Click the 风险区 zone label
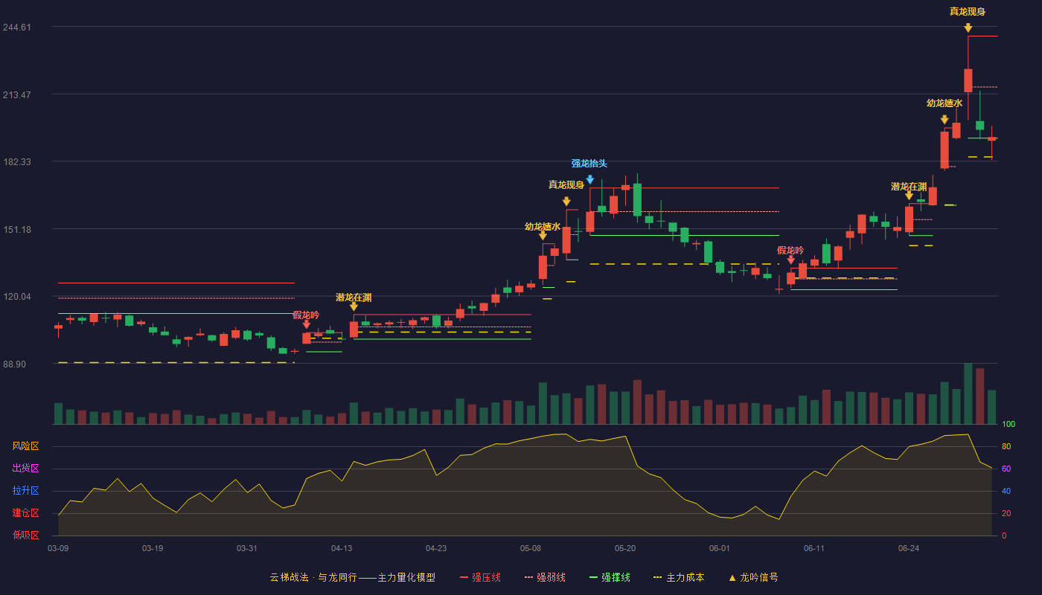1042x595 pixels. pyautogui.click(x=25, y=446)
